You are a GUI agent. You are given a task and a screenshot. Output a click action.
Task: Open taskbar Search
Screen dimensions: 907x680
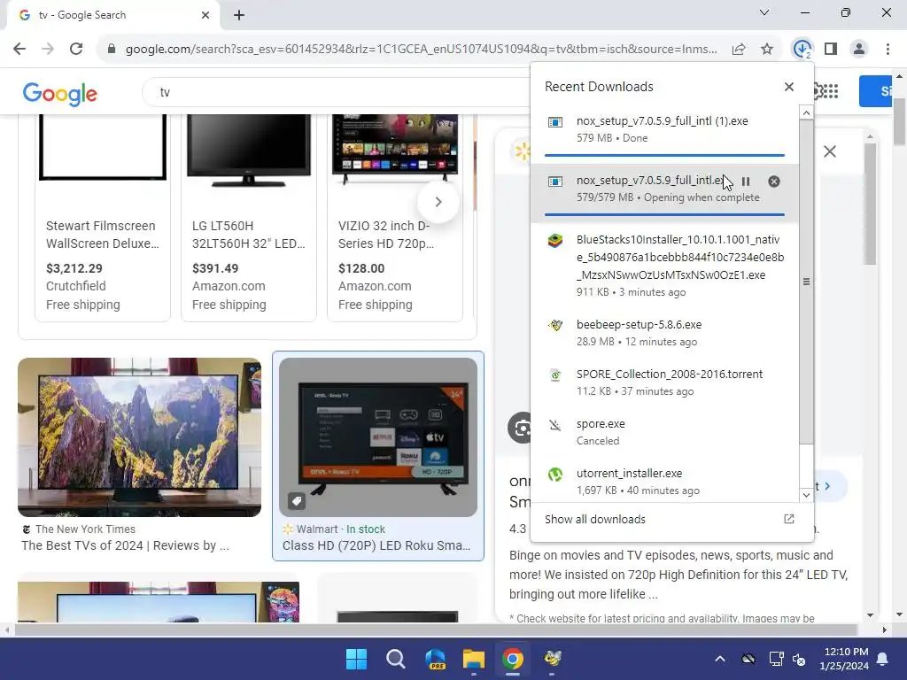coord(396,659)
